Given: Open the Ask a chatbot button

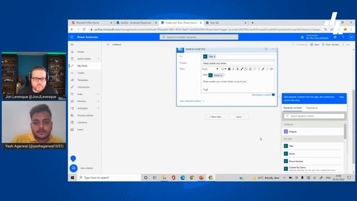Looking at the screenshot, I should 73,168.
